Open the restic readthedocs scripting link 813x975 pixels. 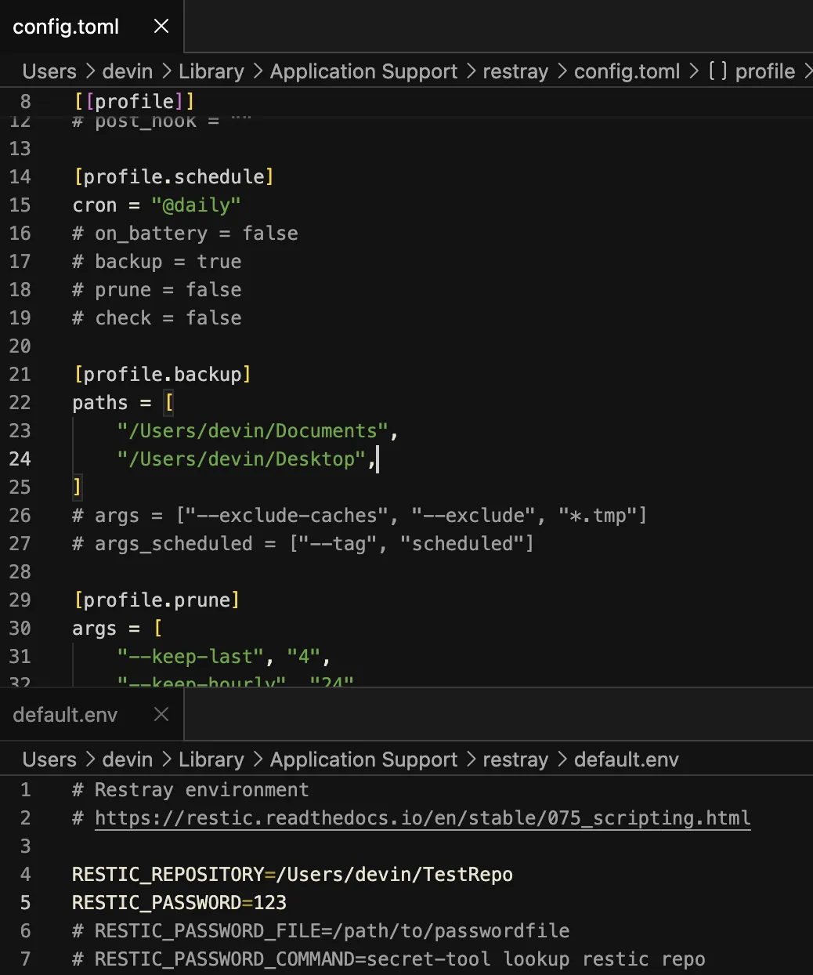(x=423, y=818)
